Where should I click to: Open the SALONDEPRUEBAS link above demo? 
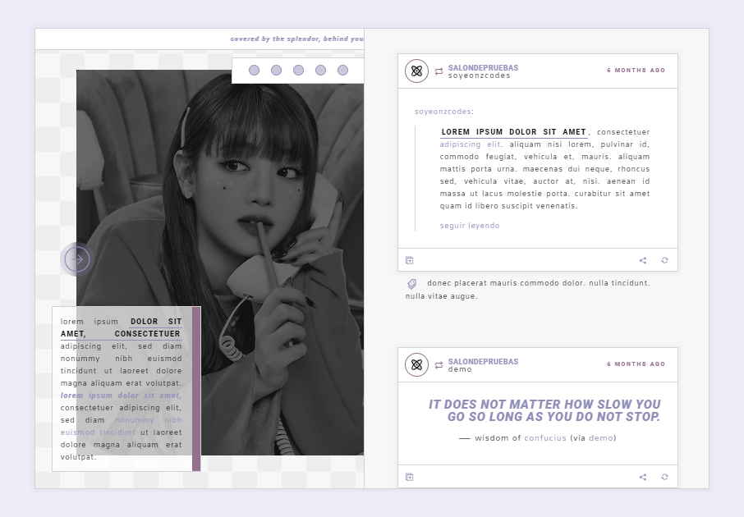pos(483,361)
